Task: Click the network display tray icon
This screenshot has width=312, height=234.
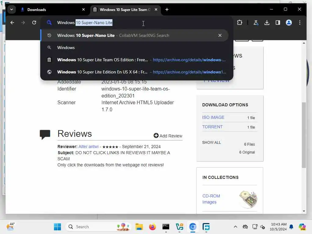Action: (x=255, y=227)
